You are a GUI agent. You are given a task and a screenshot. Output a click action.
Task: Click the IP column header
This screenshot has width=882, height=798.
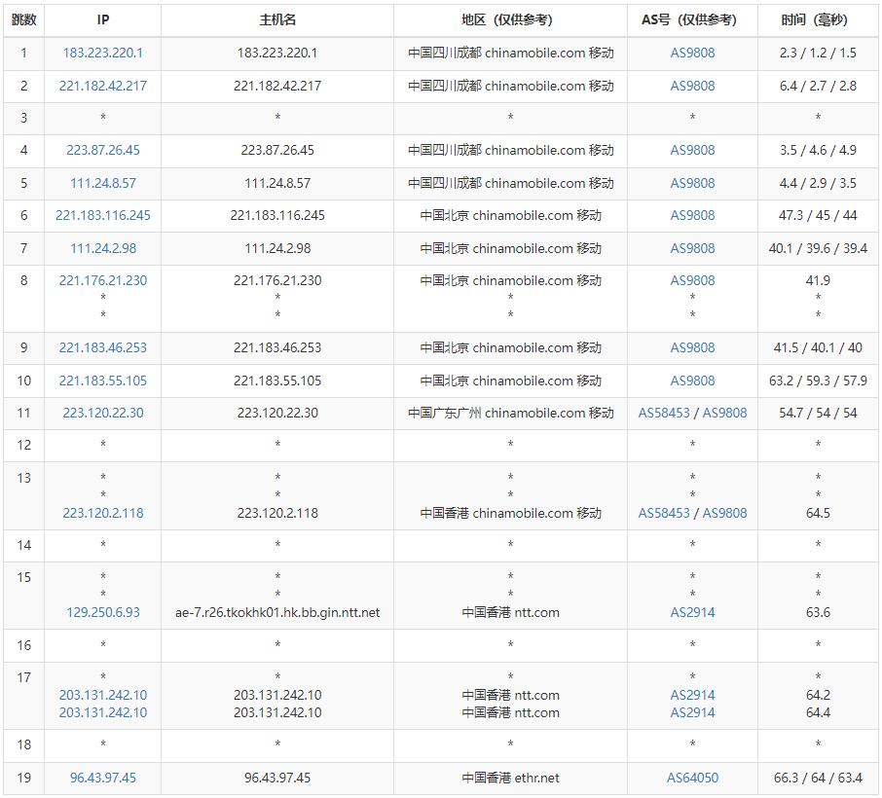[103, 20]
